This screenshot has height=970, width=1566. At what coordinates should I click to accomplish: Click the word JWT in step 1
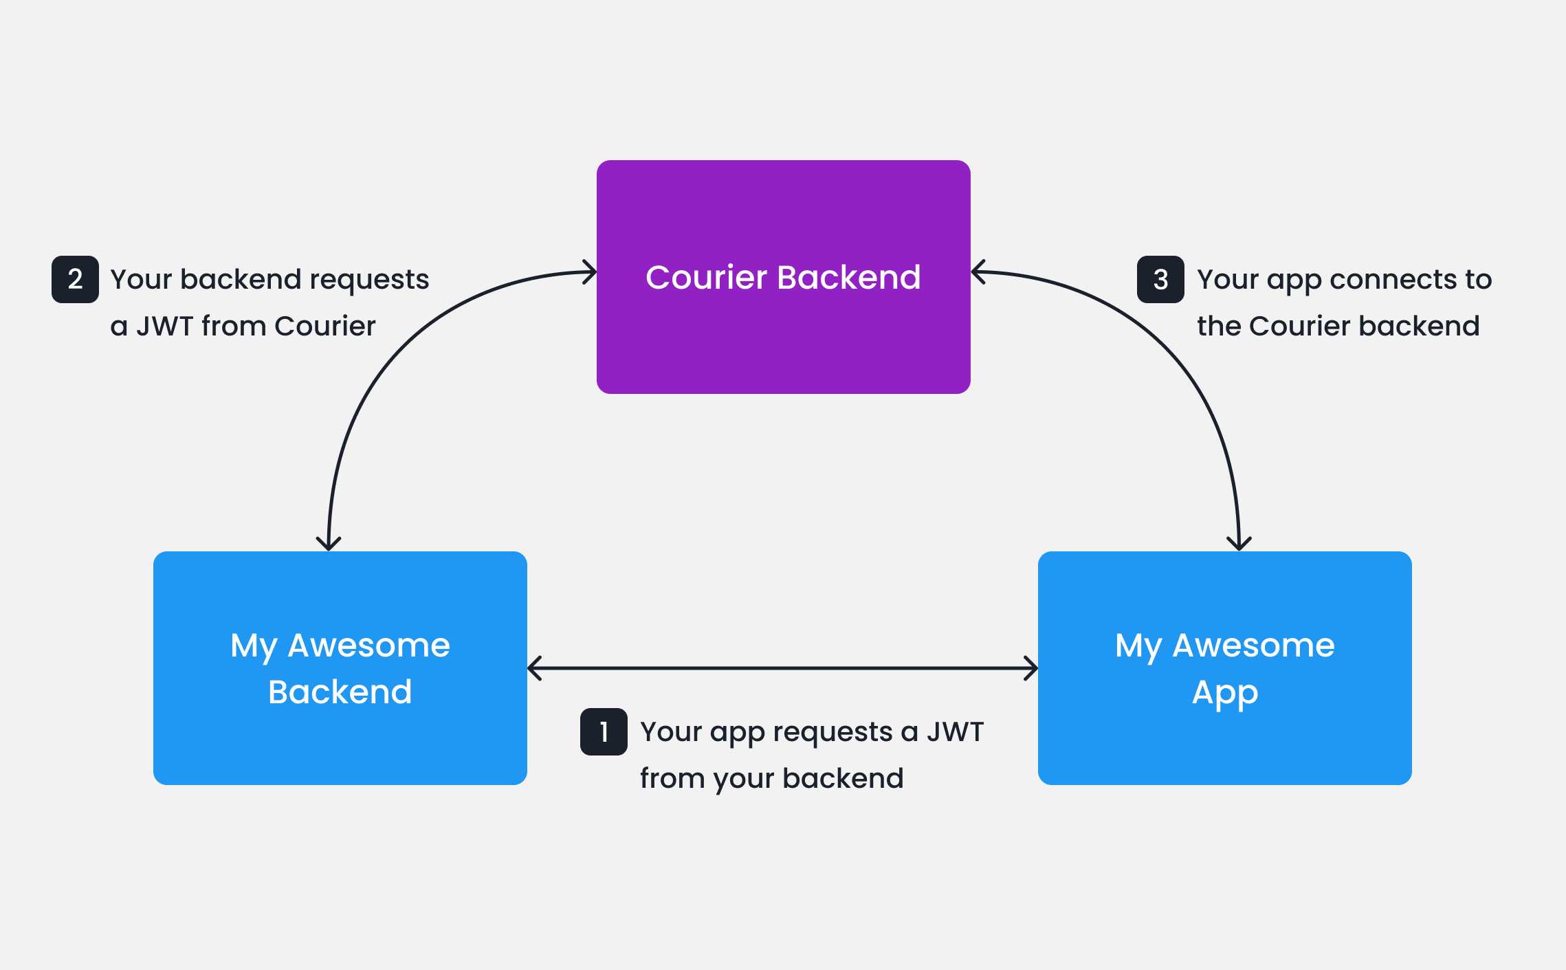click(x=953, y=731)
